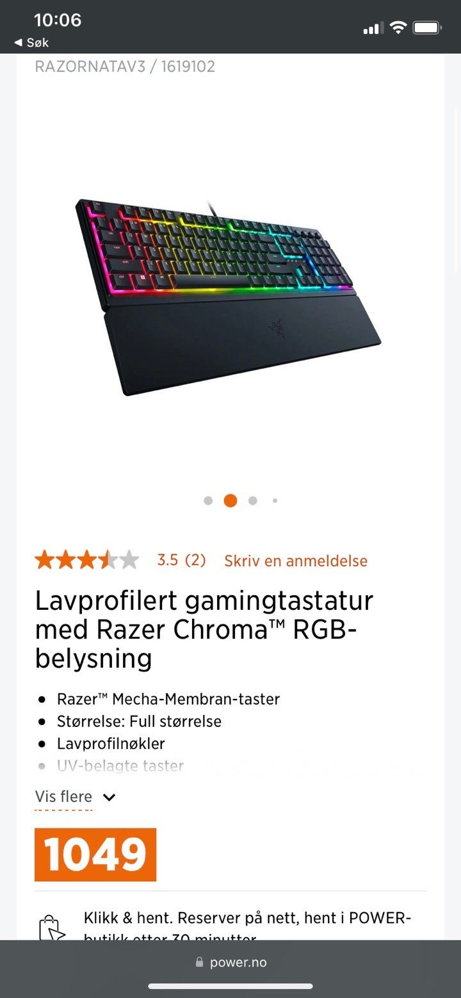Image resolution: width=461 pixels, height=998 pixels.
Task: Tap the battery indicator icon
Action: [427, 28]
